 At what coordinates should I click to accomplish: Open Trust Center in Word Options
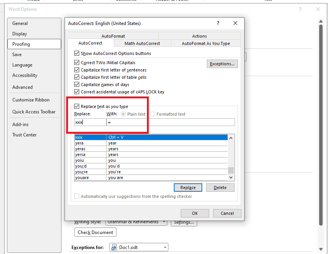coord(34,135)
